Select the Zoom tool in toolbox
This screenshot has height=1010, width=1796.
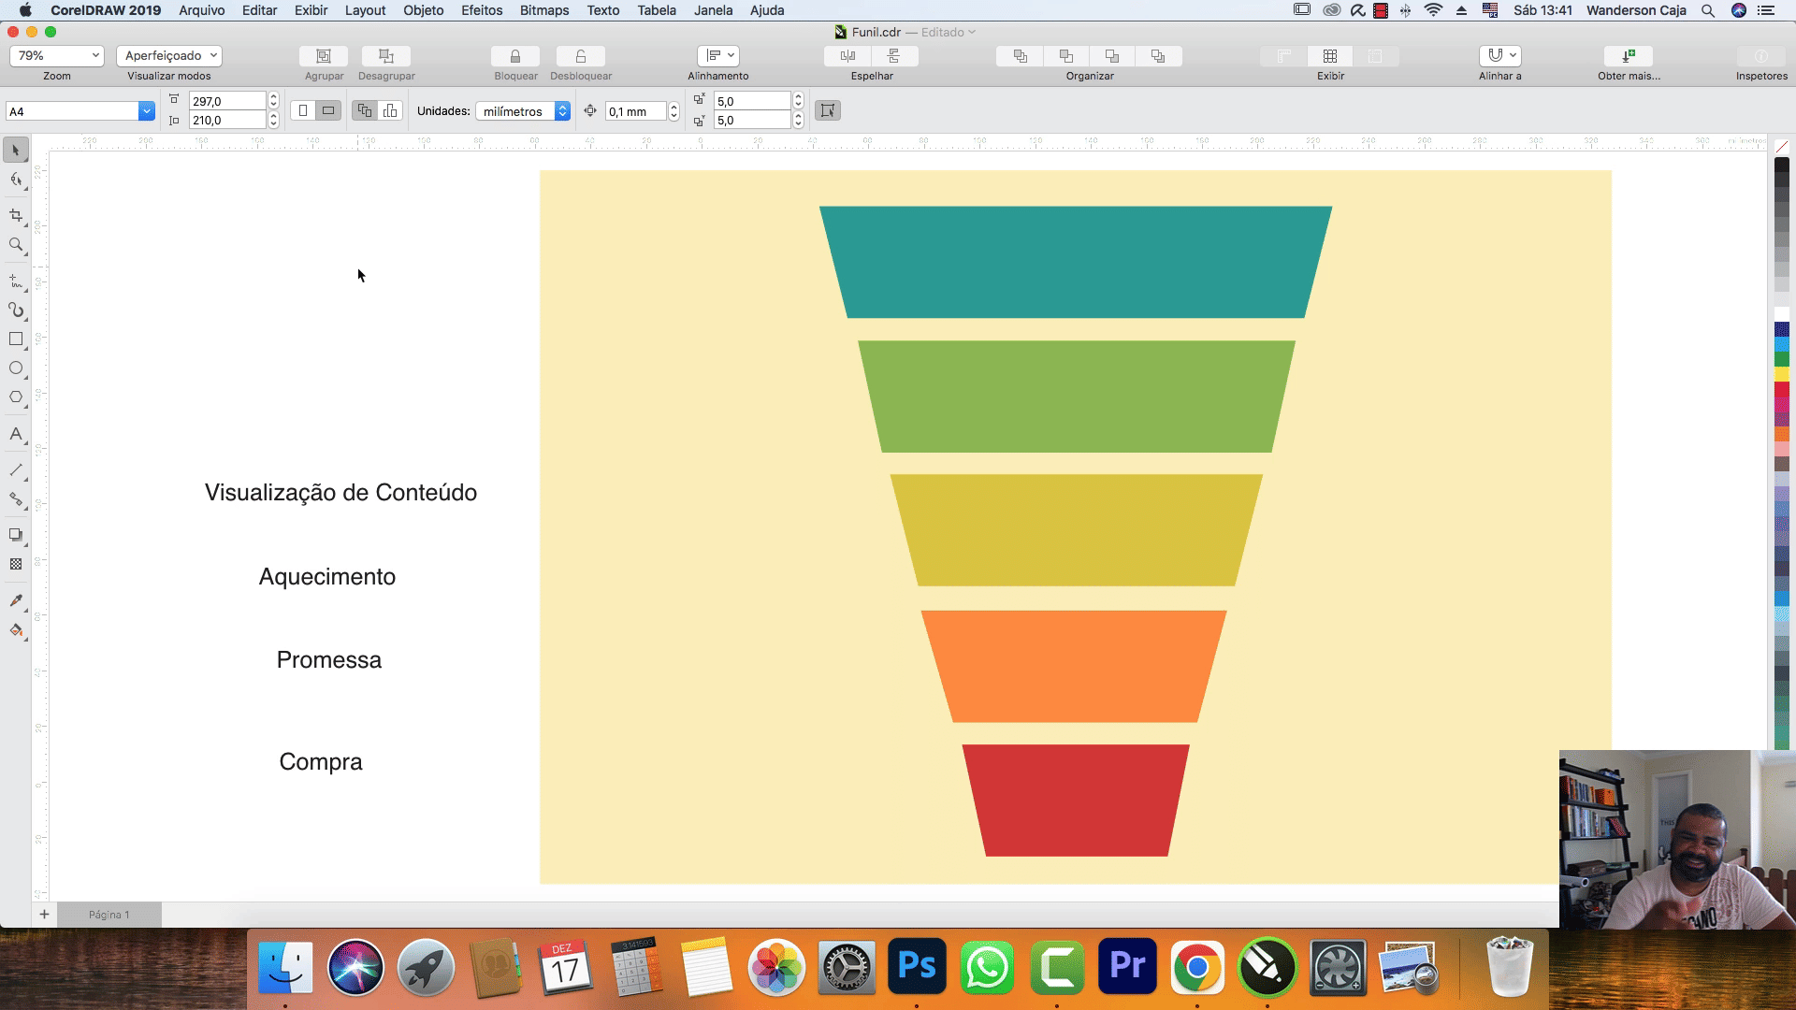[x=16, y=245]
